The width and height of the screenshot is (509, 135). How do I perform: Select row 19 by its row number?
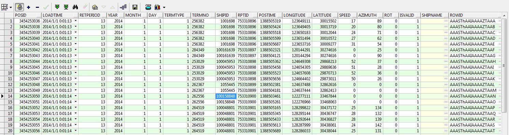point(9,125)
